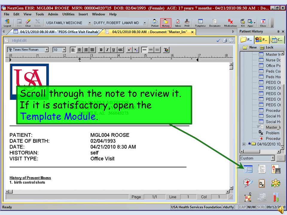Open the Templates toolbar icon

200,23
